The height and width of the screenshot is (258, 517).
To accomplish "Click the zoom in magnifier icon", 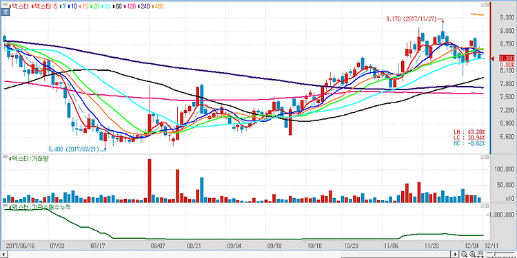I will coord(472,254).
